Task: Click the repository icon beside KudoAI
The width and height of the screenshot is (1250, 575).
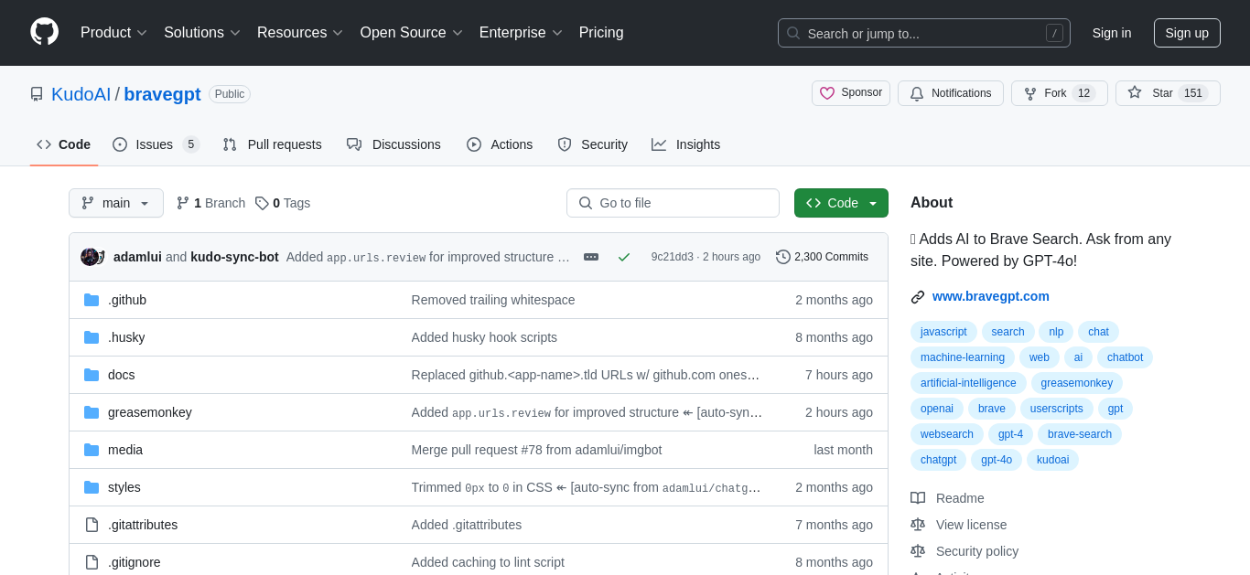Action: pos(37,94)
